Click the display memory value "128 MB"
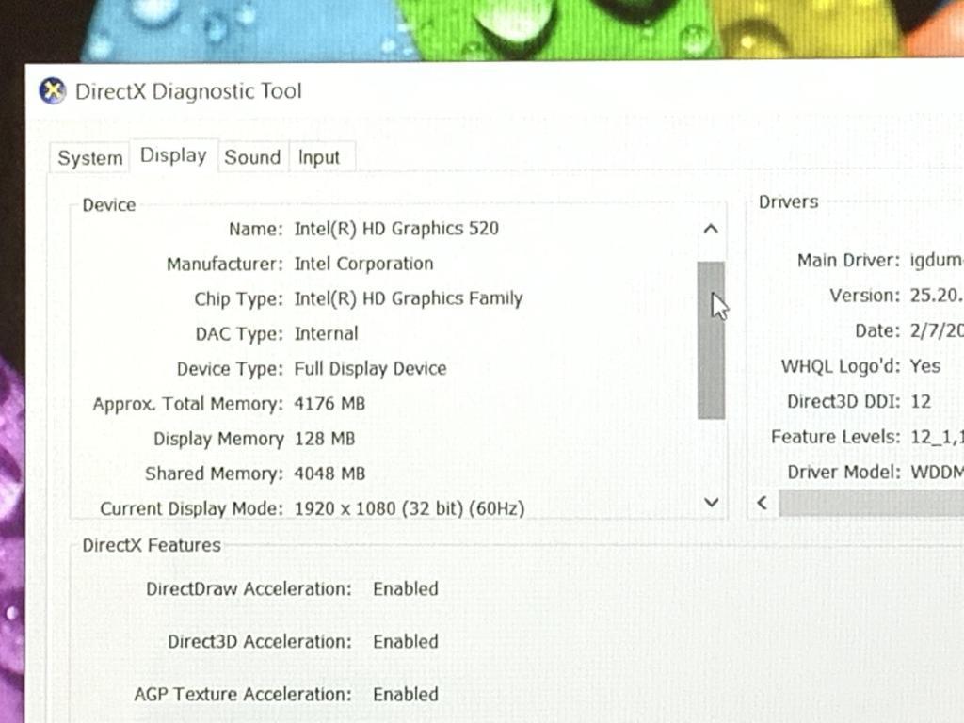964x723 pixels. [x=325, y=439]
